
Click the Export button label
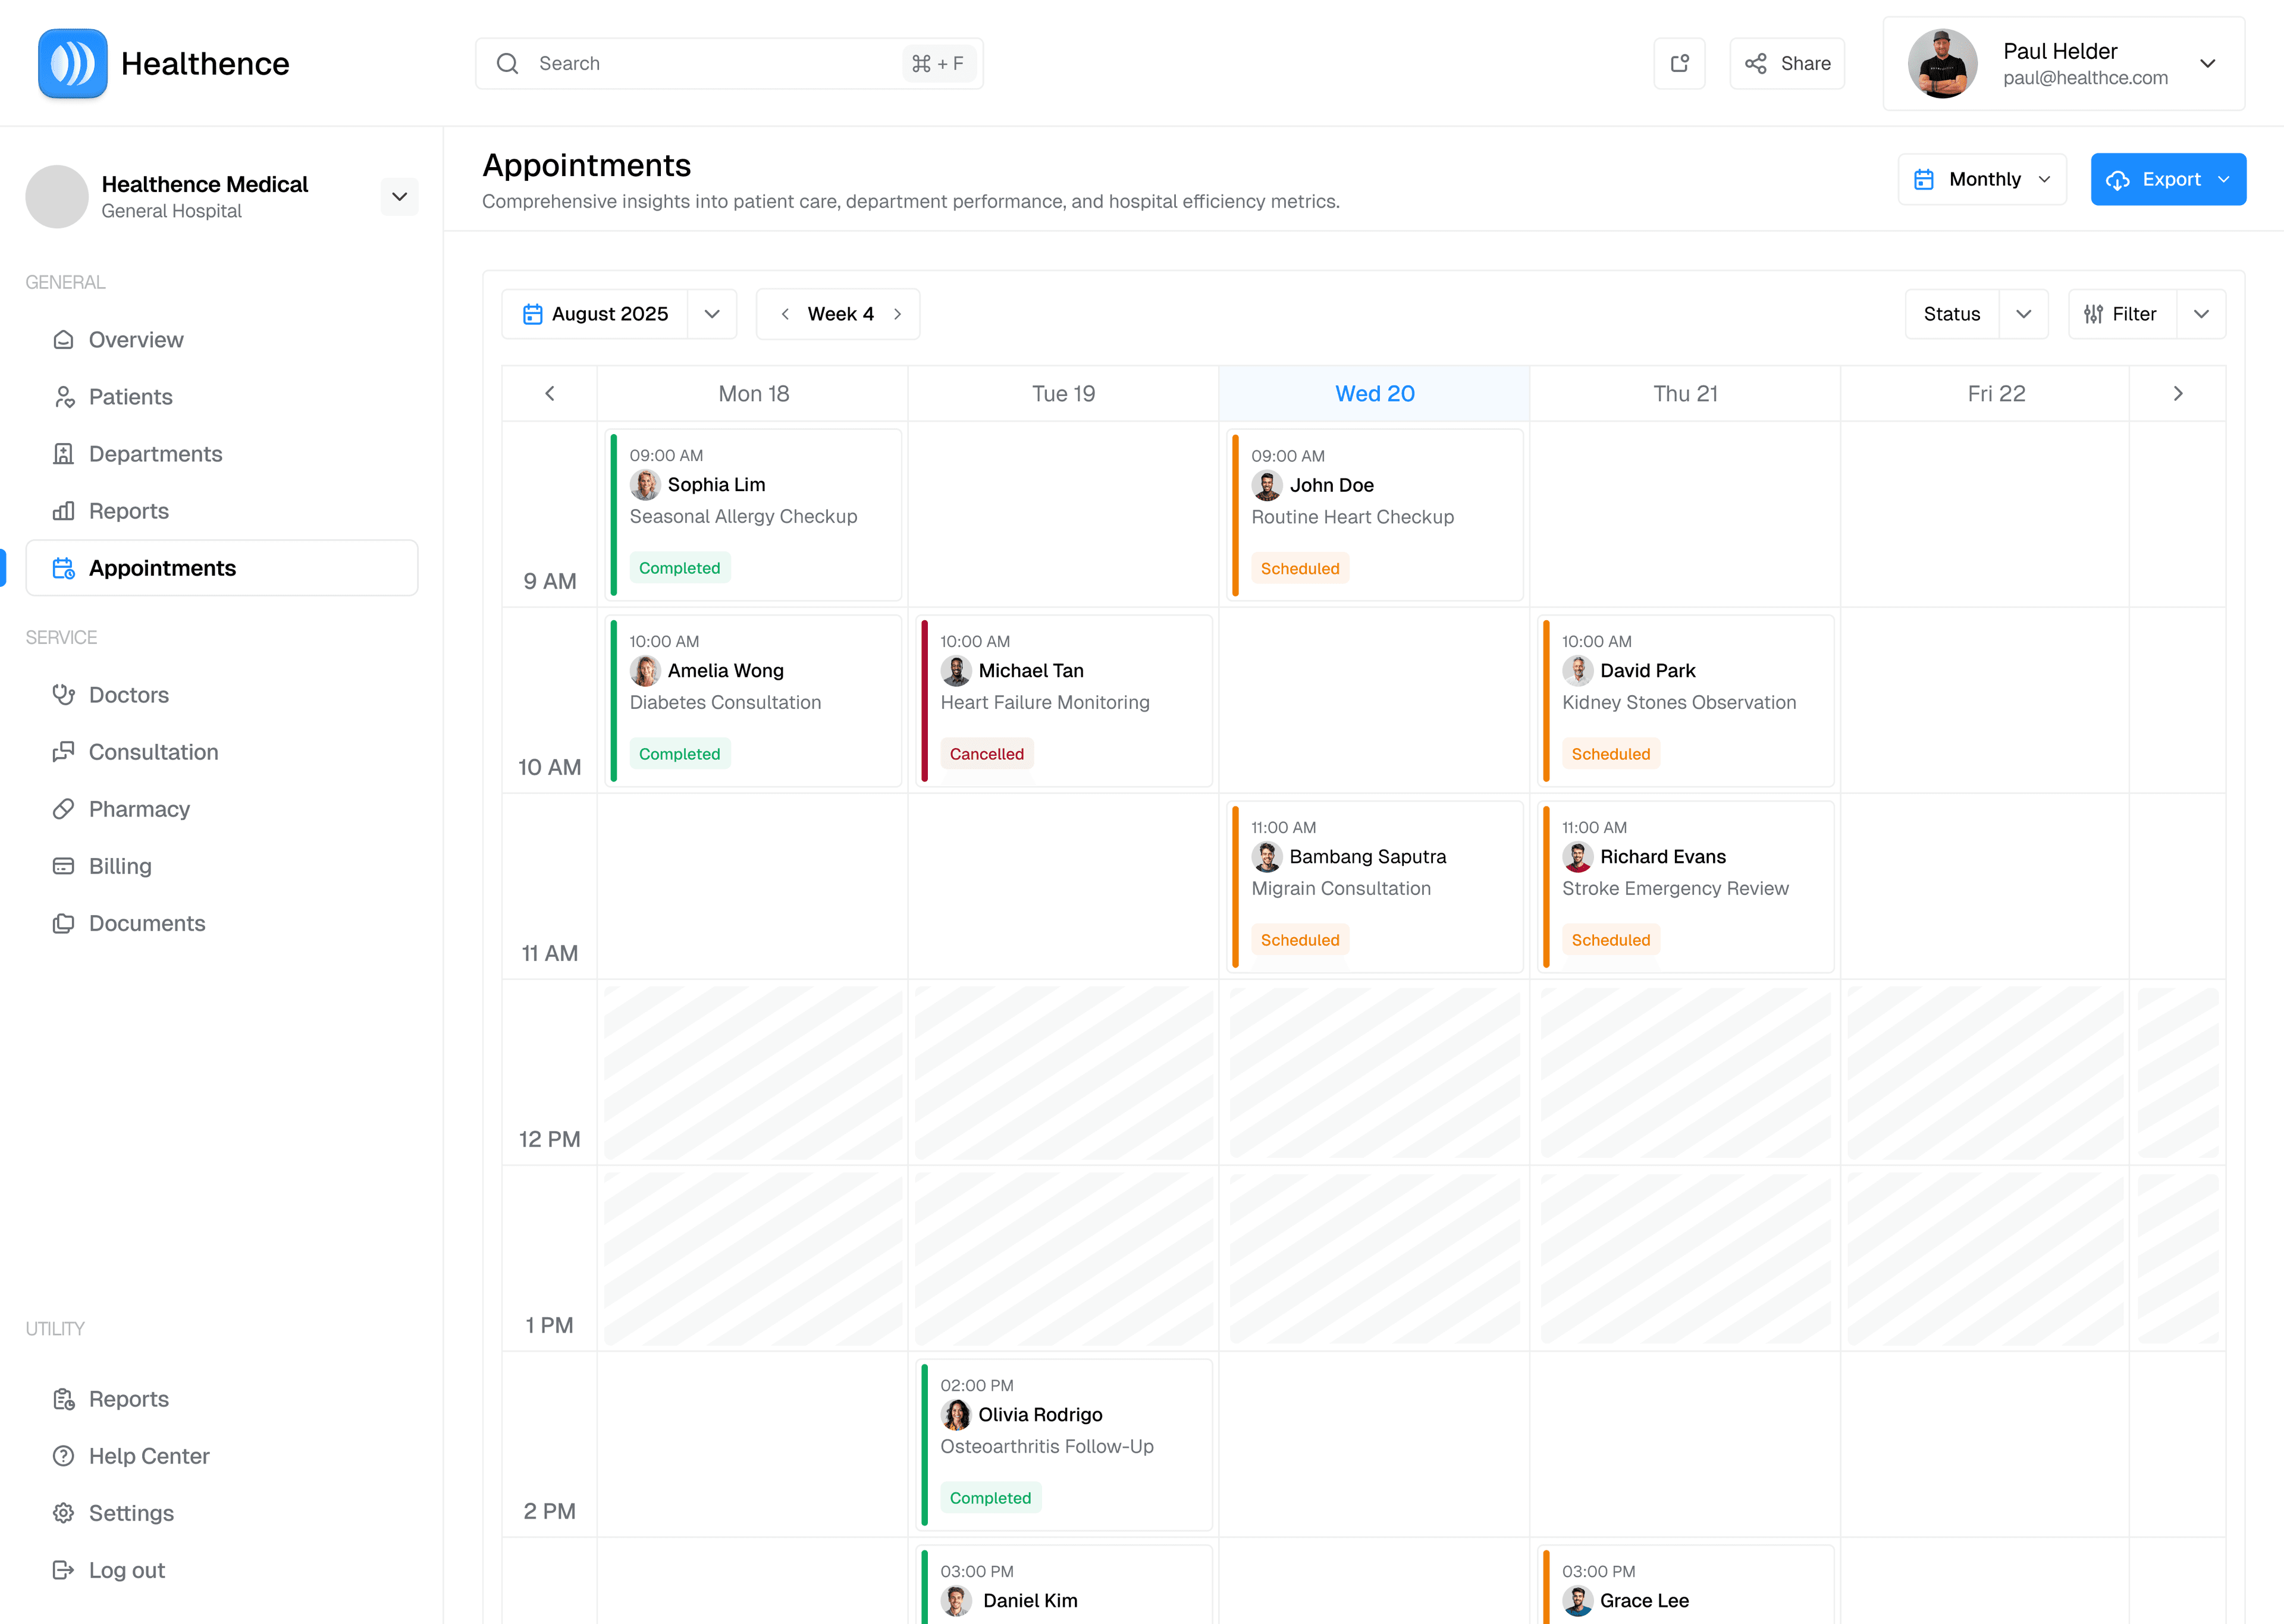pyautogui.click(x=2171, y=180)
